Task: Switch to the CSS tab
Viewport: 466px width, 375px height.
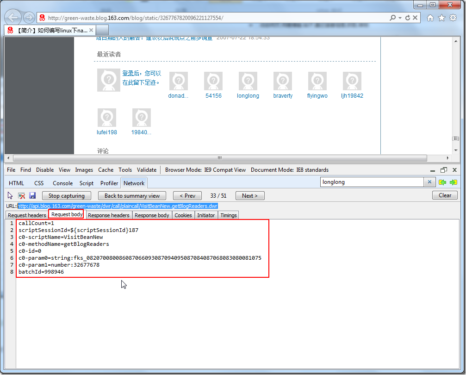Action: [39, 183]
